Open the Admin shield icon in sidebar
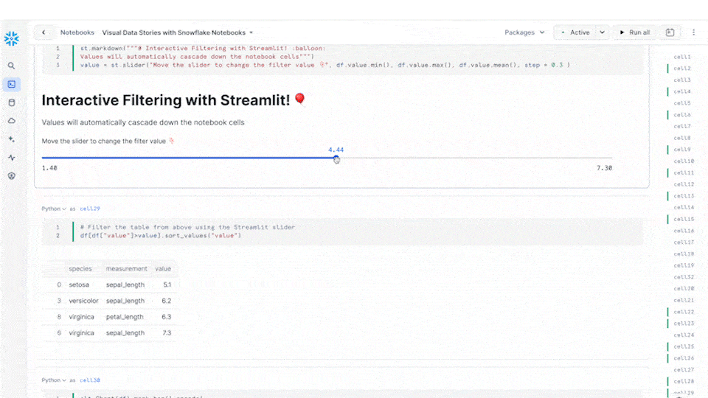708x398 pixels. pyautogui.click(x=11, y=176)
